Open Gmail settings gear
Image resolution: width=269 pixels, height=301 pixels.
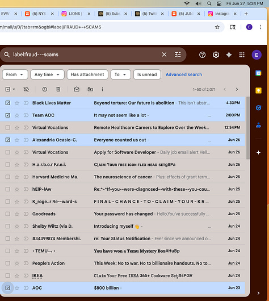pos(216,55)
